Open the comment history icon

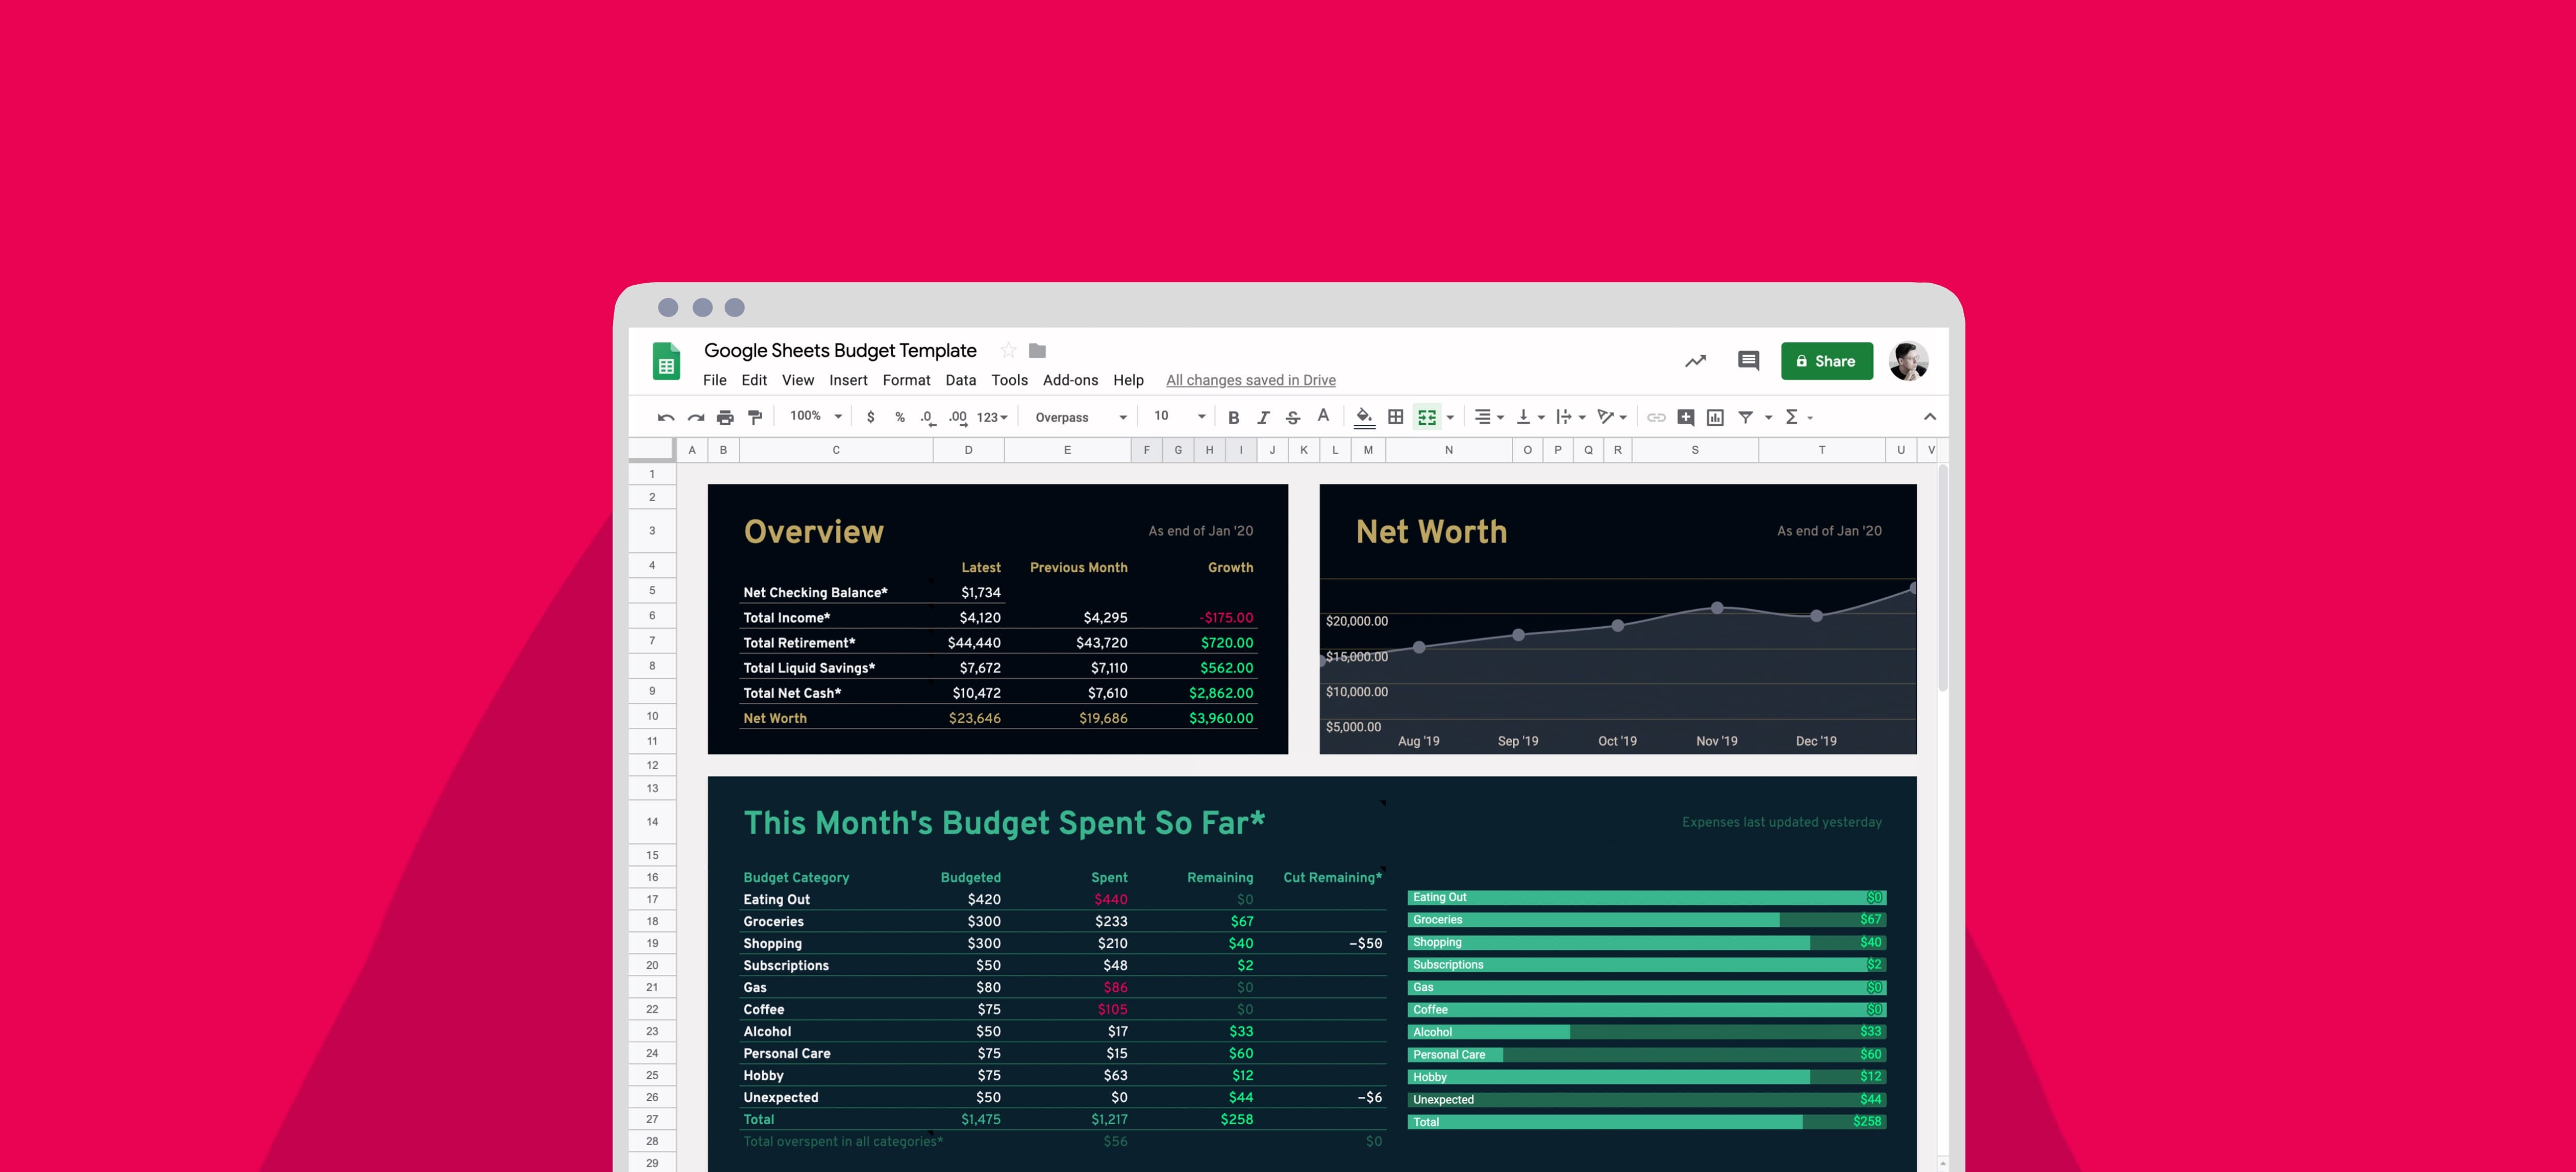point(1748,361)
